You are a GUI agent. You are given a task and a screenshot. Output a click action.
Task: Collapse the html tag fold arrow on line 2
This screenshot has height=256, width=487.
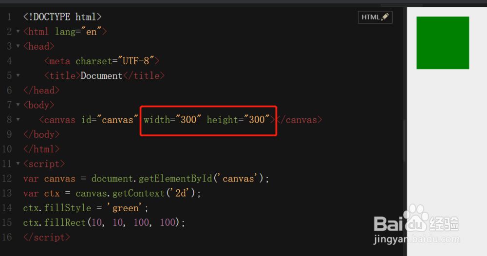(18, 31)
